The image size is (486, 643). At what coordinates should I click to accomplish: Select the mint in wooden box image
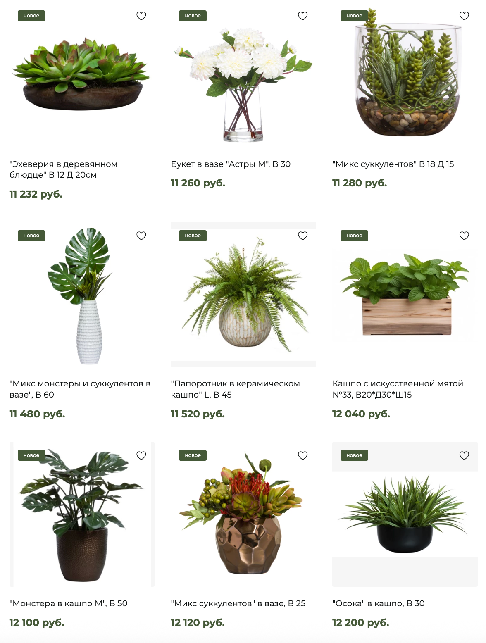tap(405, 295)
